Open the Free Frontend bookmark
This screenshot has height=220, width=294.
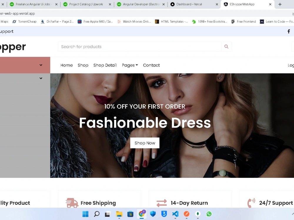pyautogui.click(x=243, y=21)
